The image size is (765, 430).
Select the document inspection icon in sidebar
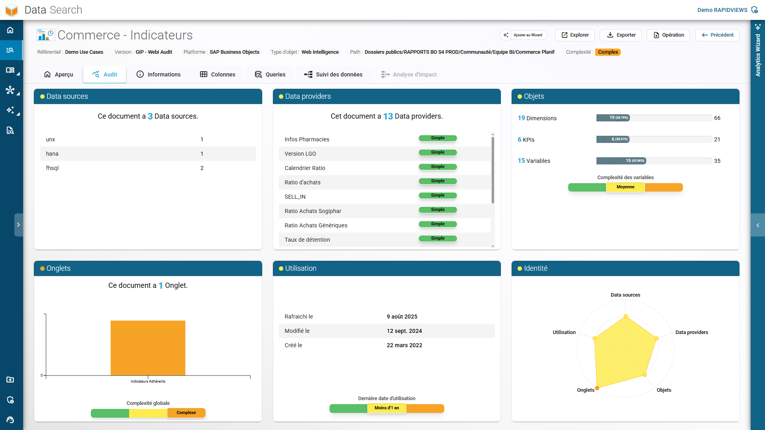(x=11, y=131)
